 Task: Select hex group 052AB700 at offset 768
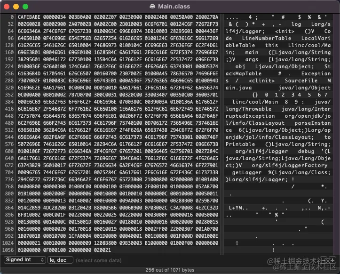click(x=206, y=186)
